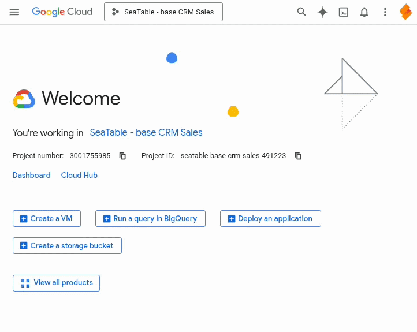Click Create a storage bucket button
The image size is (417, 332).
[x=67, y=246]
